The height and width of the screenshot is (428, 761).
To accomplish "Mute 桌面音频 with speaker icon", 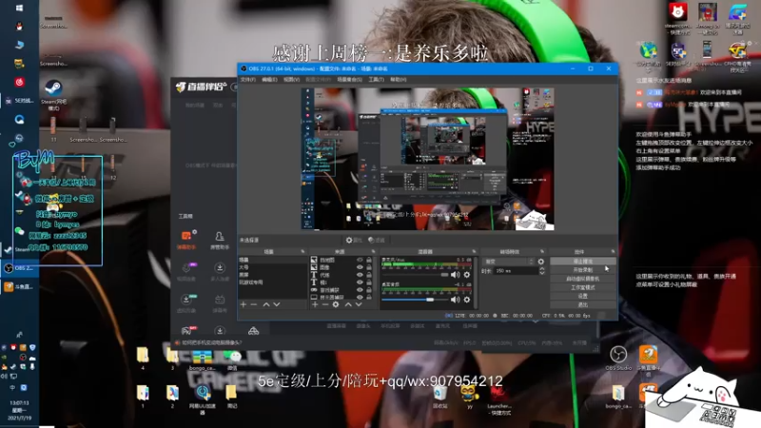I will tap(455, 300).
